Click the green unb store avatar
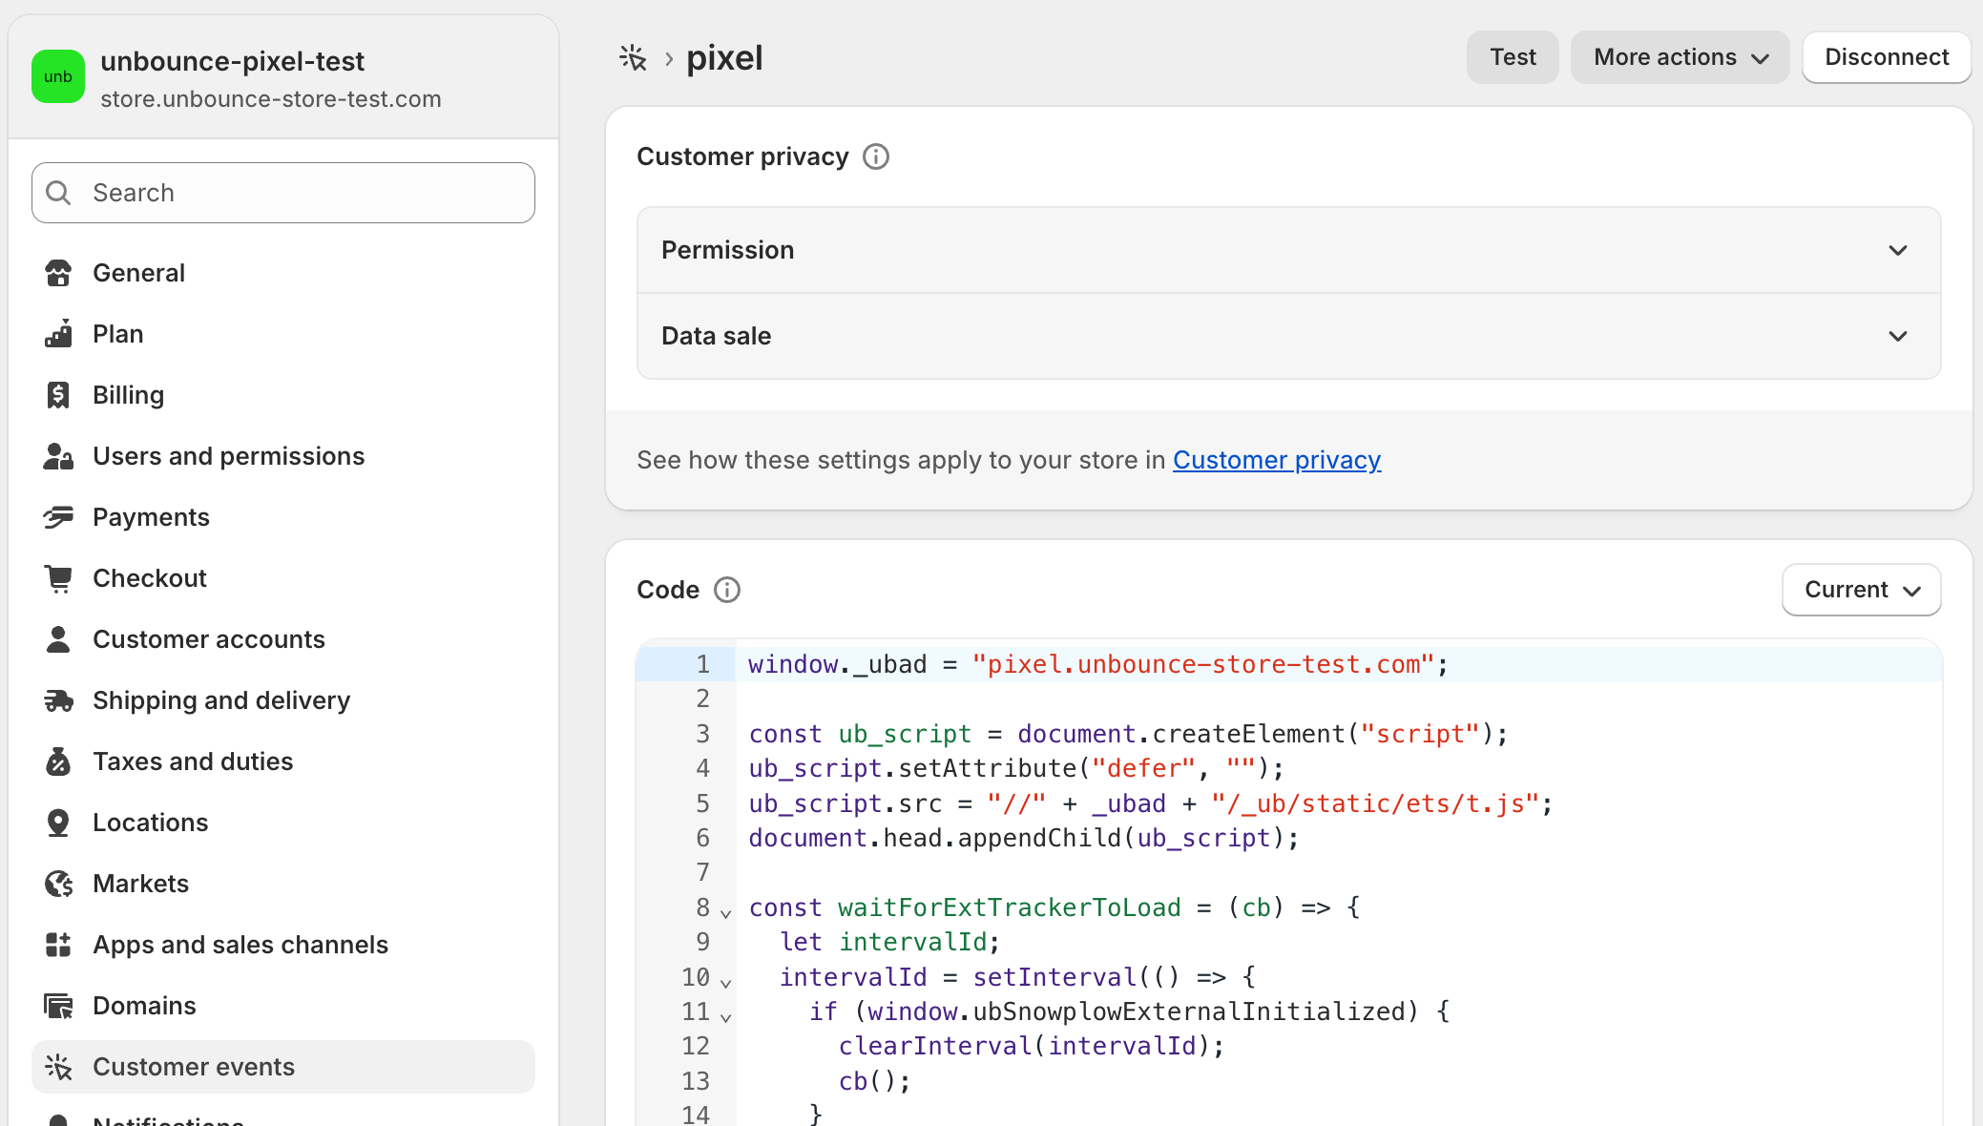This screenshot has width=1983, height=1126. [58, 76]
